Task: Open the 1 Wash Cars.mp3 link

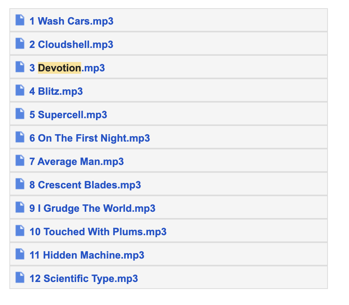Action: pos(71,21)
